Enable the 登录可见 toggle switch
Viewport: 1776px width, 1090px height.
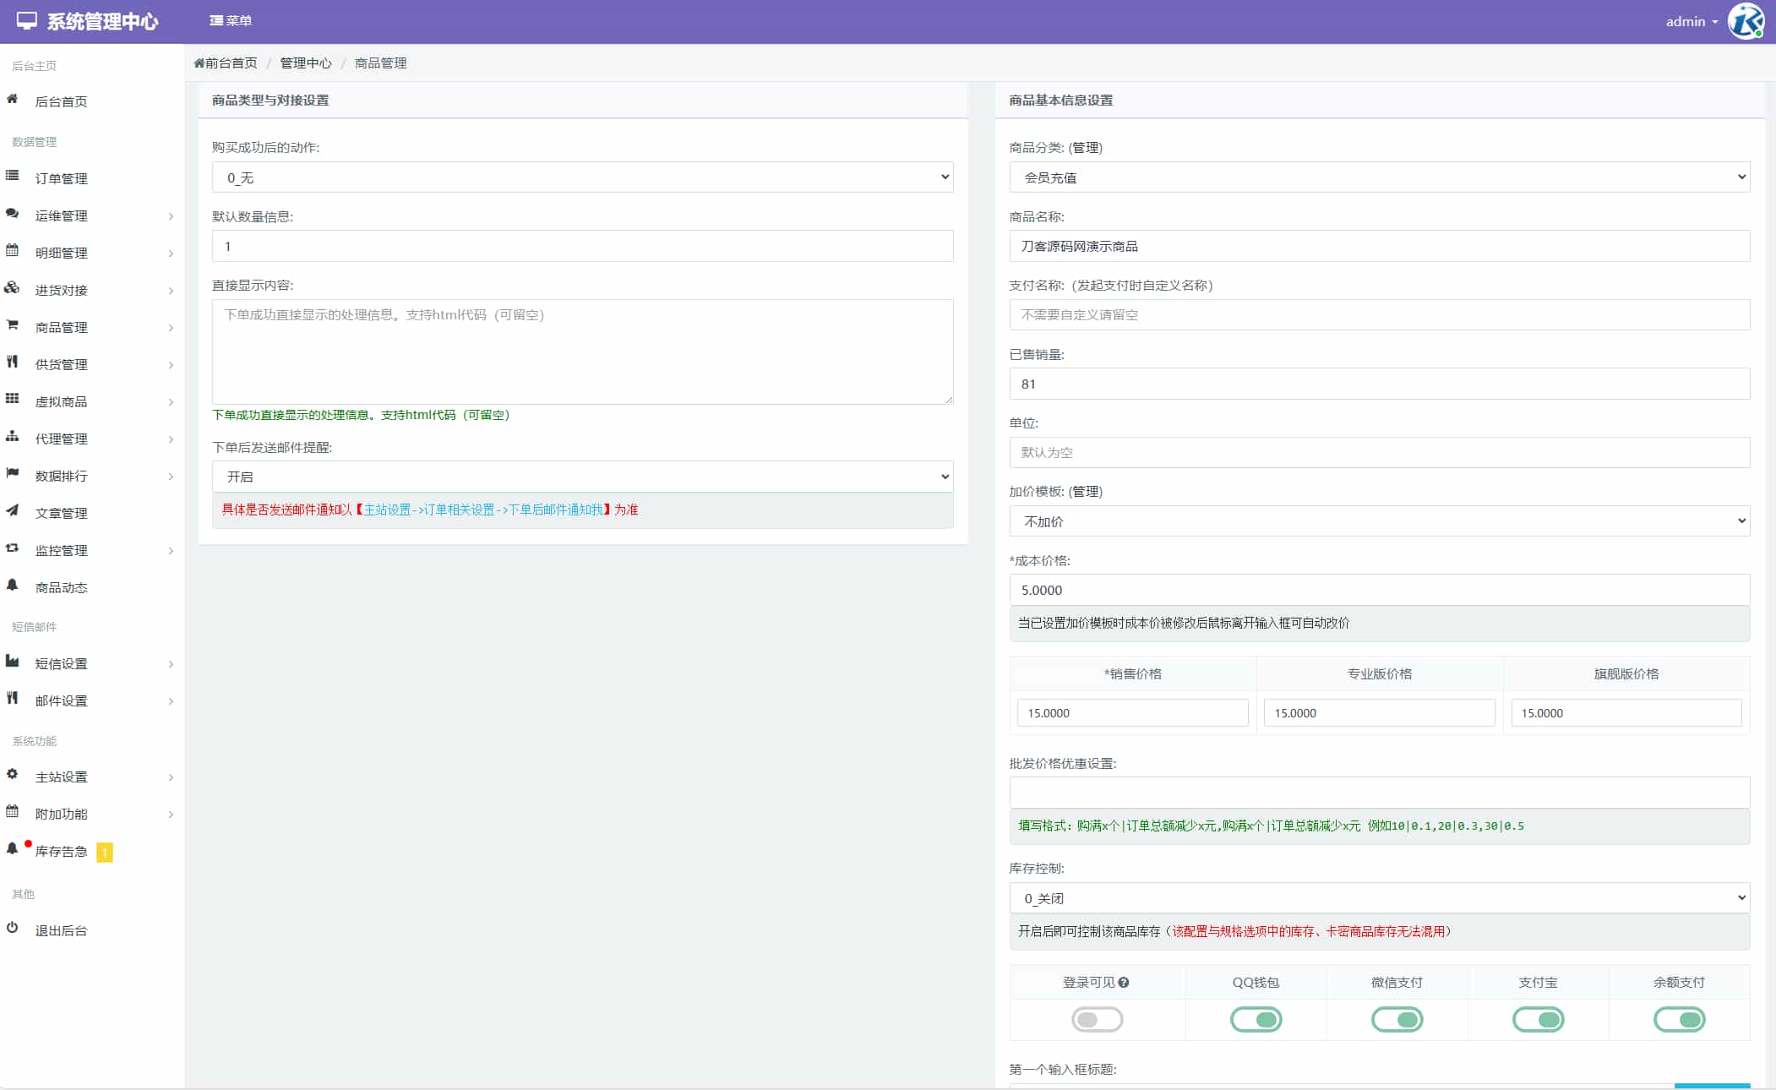pos(1097,1020)
